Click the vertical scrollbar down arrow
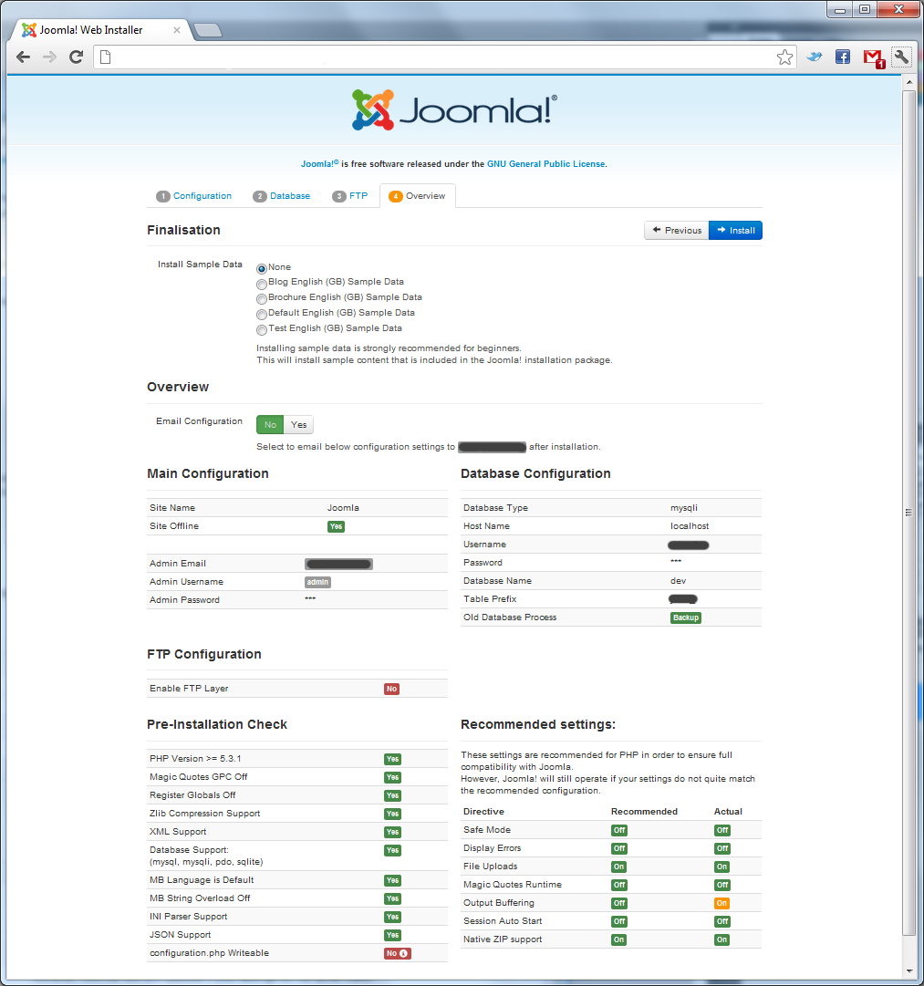The width and height of the screenshot is (924, 986). click(908, 972)
